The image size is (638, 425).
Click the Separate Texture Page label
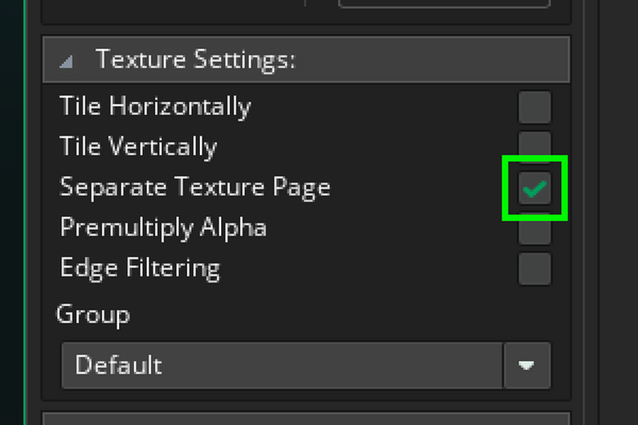point(195,187)
